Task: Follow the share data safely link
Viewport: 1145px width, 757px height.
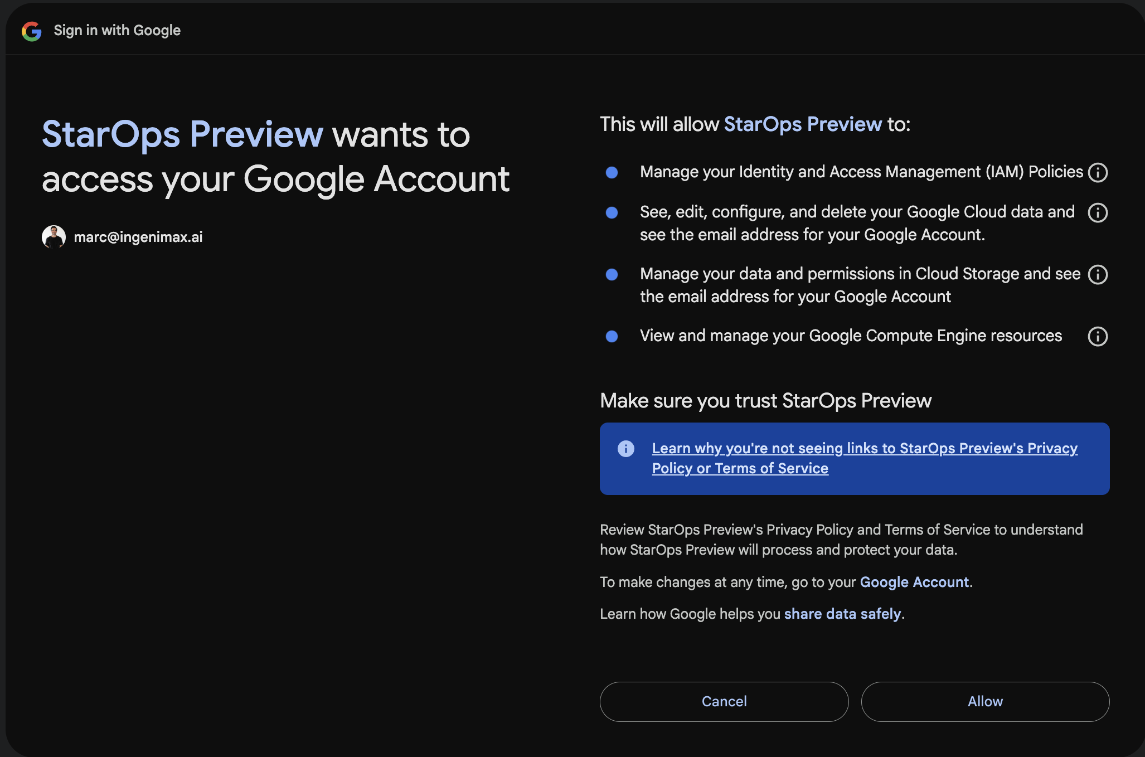Action: (842, 614)
